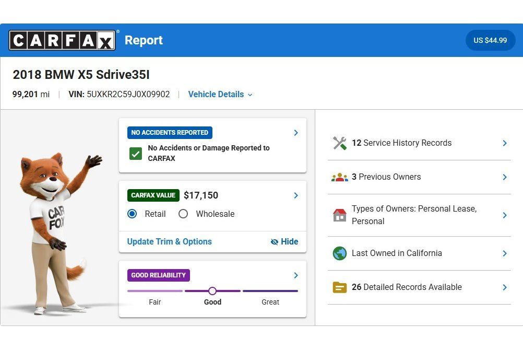Click the globe Last Owned icon
The image size is (523, 349).
tap(340, 253)
